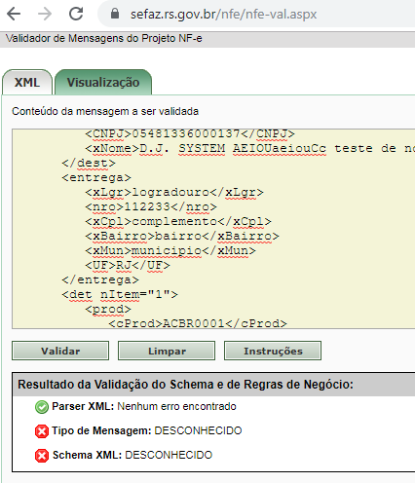The width and height of the screenshot is (415, 483).
Task: Clear the content with the Limpar button
Action: [167, 351]
